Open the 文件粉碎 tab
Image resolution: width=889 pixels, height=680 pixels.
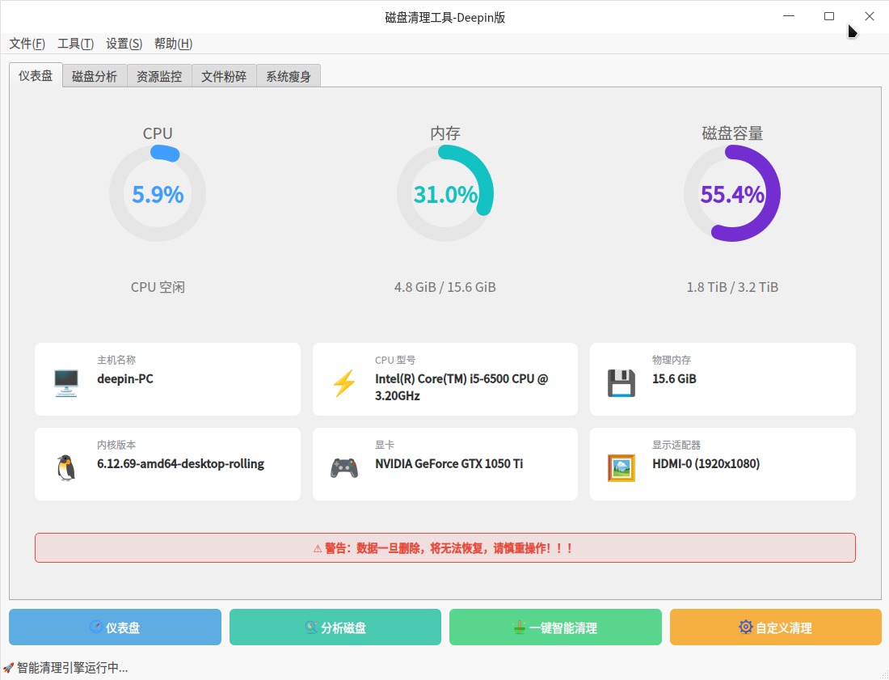coord(224,76)
